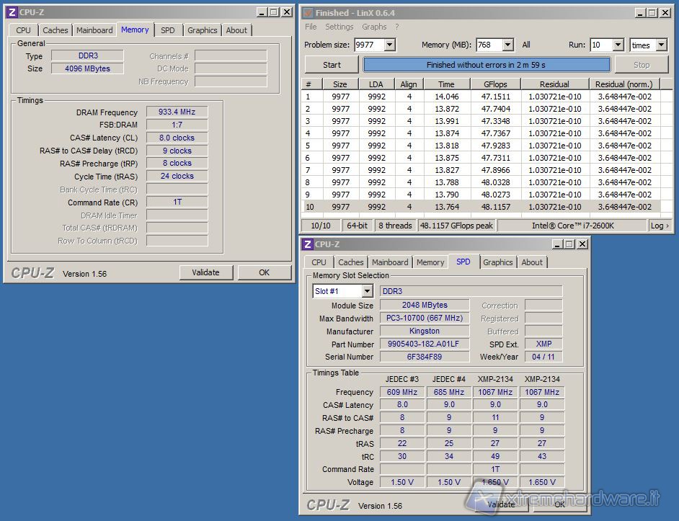Expand the Slot #1 selection dropdown
Image resolution: width=679 pixels, height=521 pixels.
[367, 291]
